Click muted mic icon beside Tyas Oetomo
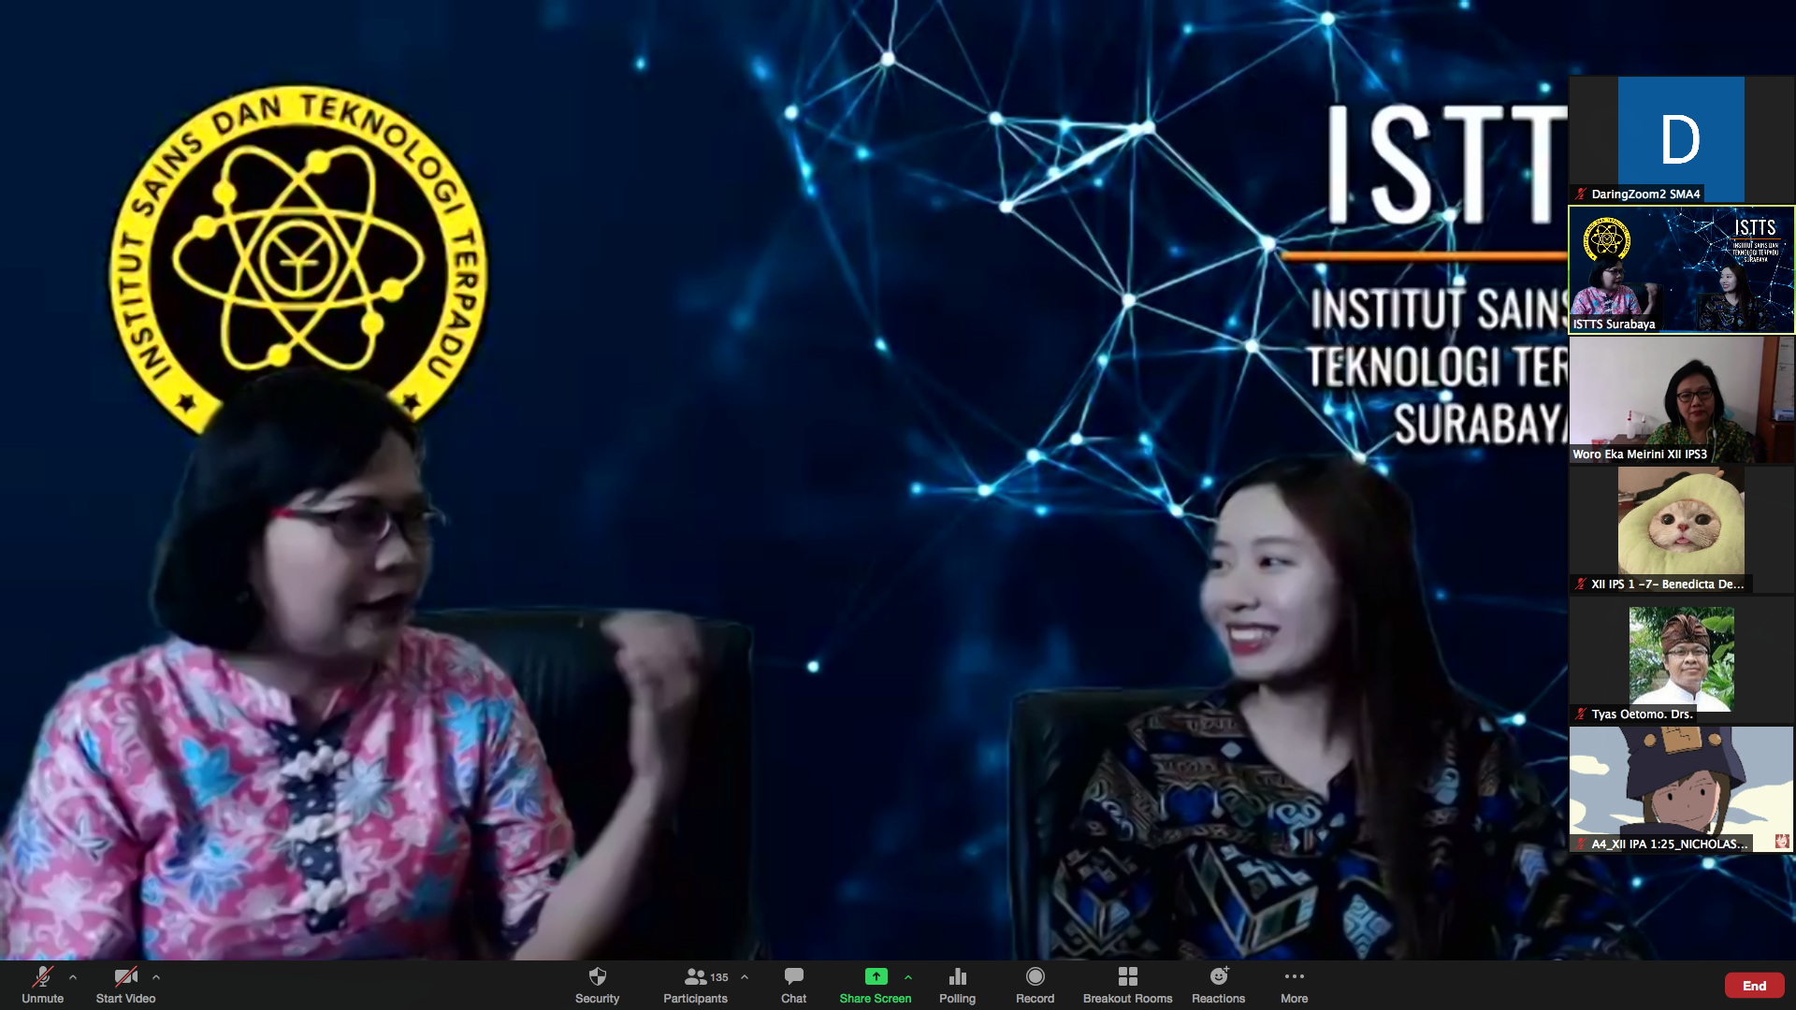Screen dimensions: 1796x1010 click(x=1580, y=714)
